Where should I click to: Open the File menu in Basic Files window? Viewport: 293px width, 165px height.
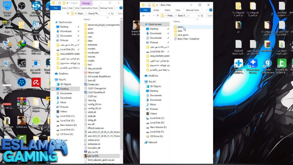click(x=145, y=10)
